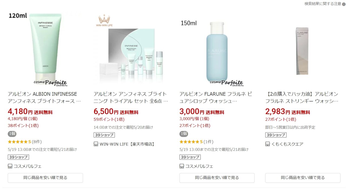This screenshot has width=346, height=193.
Task: Open FLARUNE フラルネ ピュアシロップ ウォッシュ link
Action: pos(216,97)
